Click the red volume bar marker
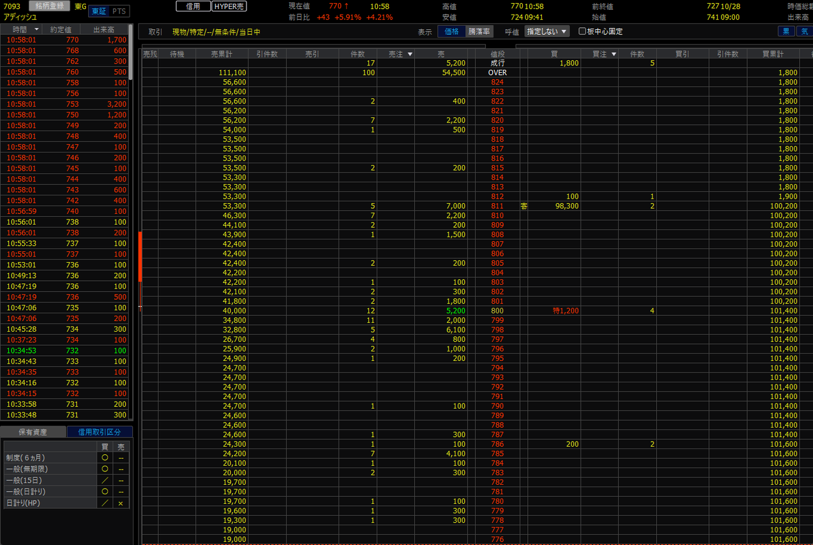 [x=140, y=257]
